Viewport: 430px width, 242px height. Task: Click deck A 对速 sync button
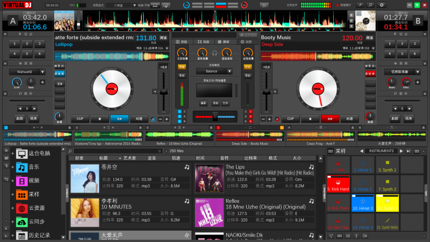(x=139, y=118)
